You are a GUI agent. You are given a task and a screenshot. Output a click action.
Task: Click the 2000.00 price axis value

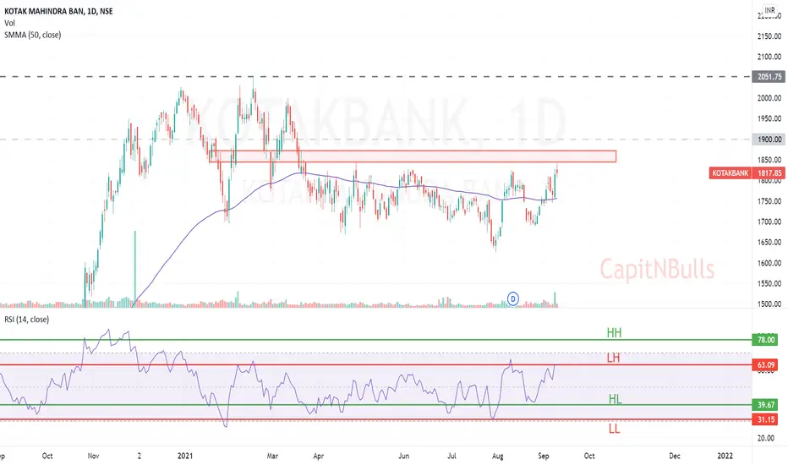coord(769,98)
